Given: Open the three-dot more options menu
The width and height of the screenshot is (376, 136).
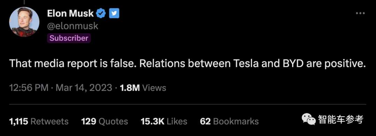Looking at the screenshot, I should [x=360, y=13].
